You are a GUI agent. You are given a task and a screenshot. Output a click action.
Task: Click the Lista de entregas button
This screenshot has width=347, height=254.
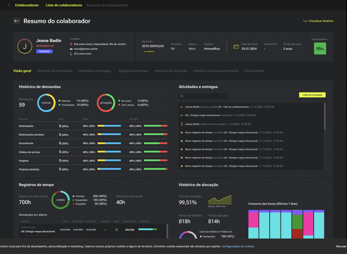click(312, 95)
